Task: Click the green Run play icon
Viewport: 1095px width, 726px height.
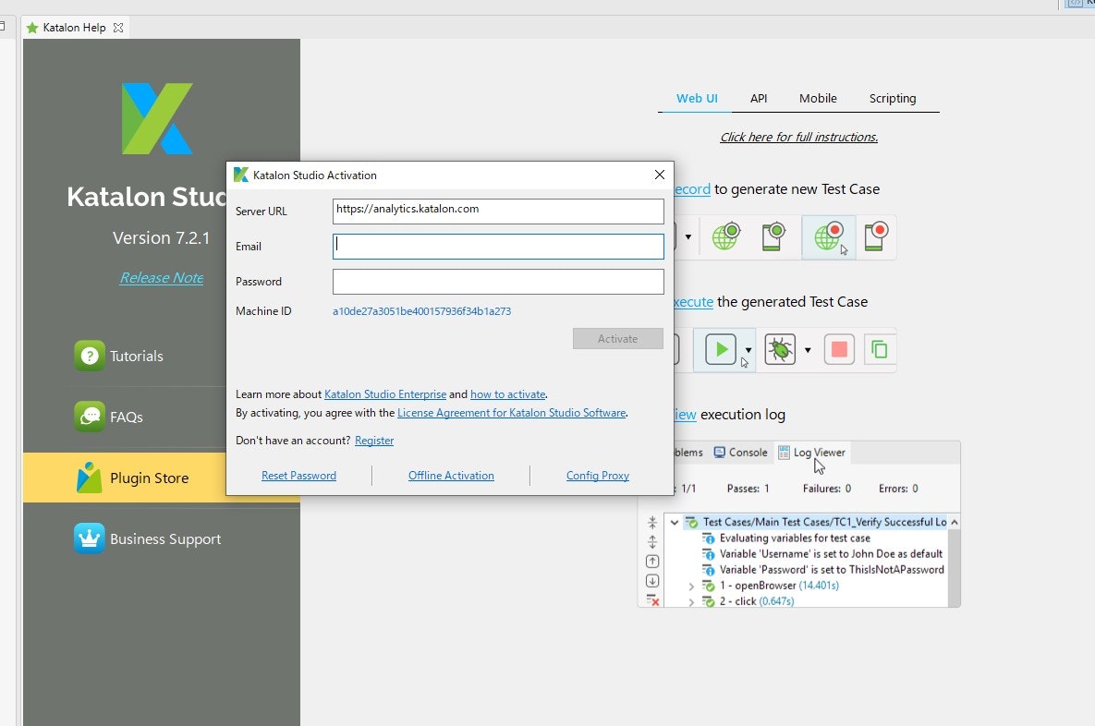Action: [721, 349]
